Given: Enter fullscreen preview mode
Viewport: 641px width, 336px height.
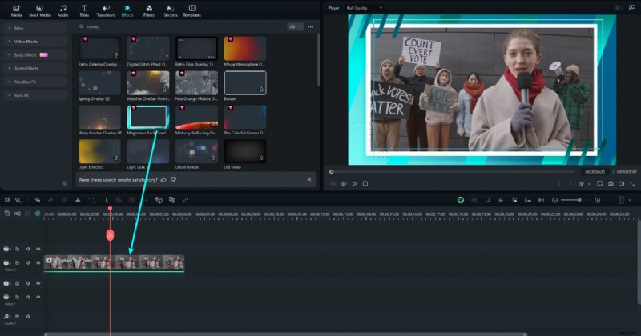Looking at the screenshot, I should pyautogui.click(x=632, y=184).
